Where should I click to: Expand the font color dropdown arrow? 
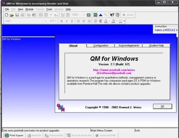point(109,21)
